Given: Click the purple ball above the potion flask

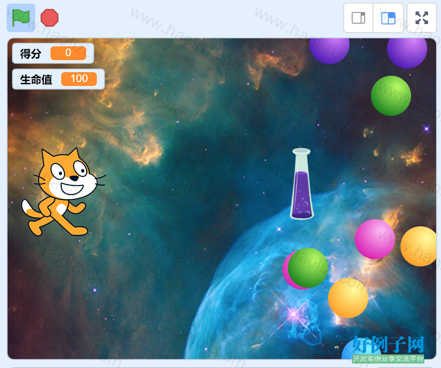Looking at the screenshot, I should (329, 51).
